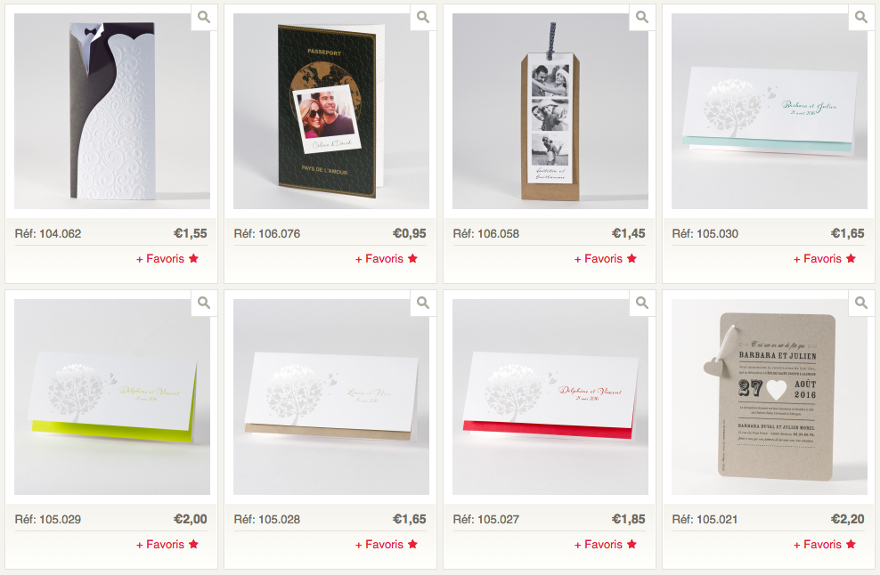Open zoom icon for card 105.030
The width and height of the screenshot is (880, 575).
click(861, 18)
